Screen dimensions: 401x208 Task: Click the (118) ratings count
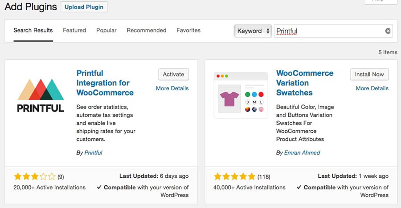pyautogui.click(x=264, y=177)
